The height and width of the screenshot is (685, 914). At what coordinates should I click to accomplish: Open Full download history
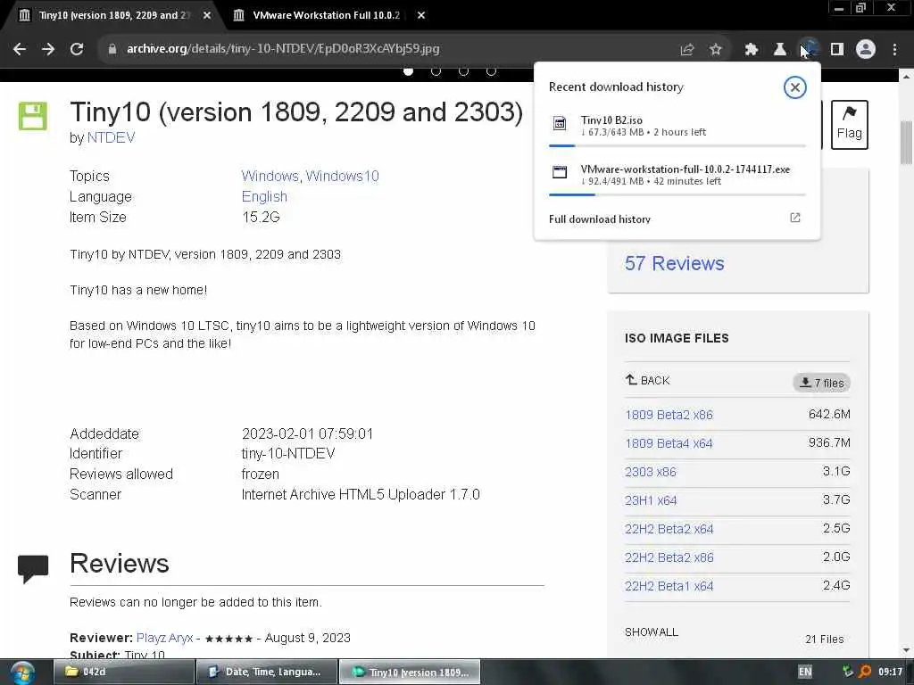600,219
